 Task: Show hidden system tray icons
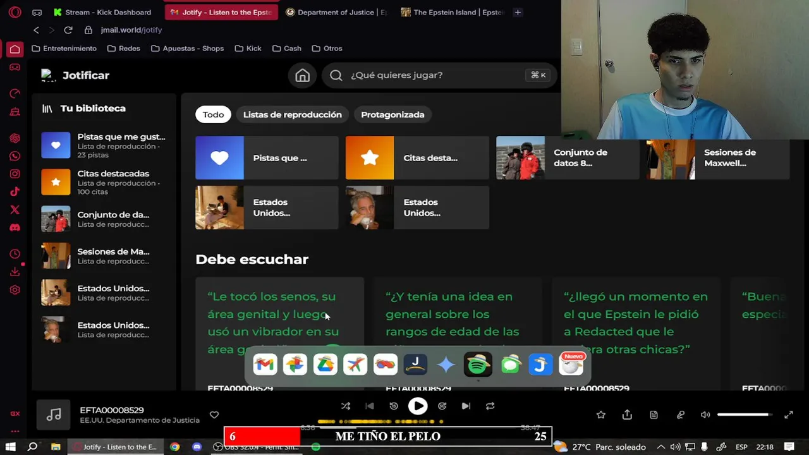660,447
